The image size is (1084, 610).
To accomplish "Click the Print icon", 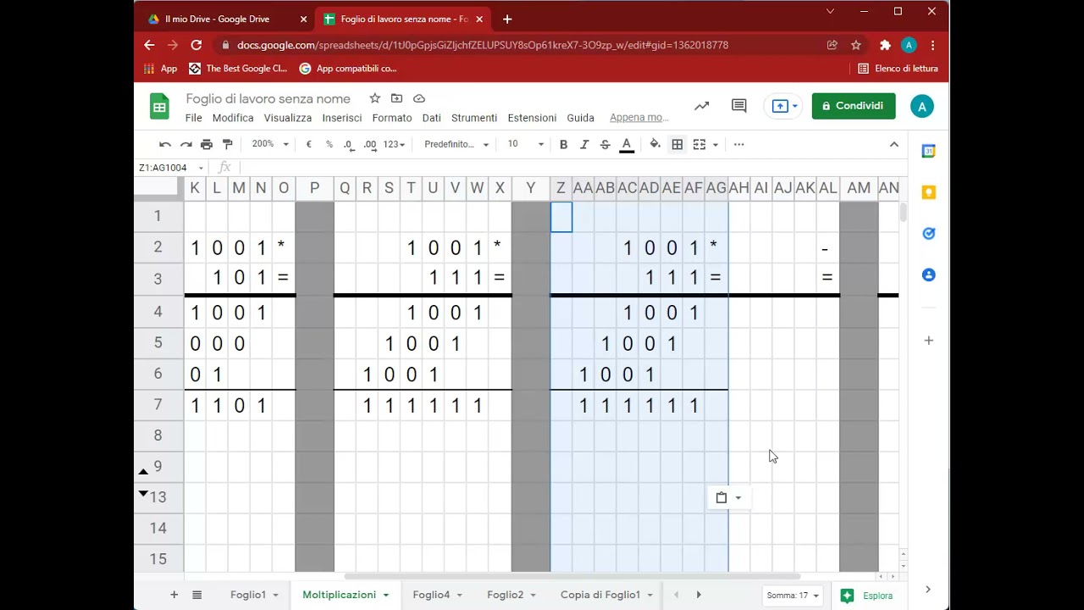I will tap(207, 145).
